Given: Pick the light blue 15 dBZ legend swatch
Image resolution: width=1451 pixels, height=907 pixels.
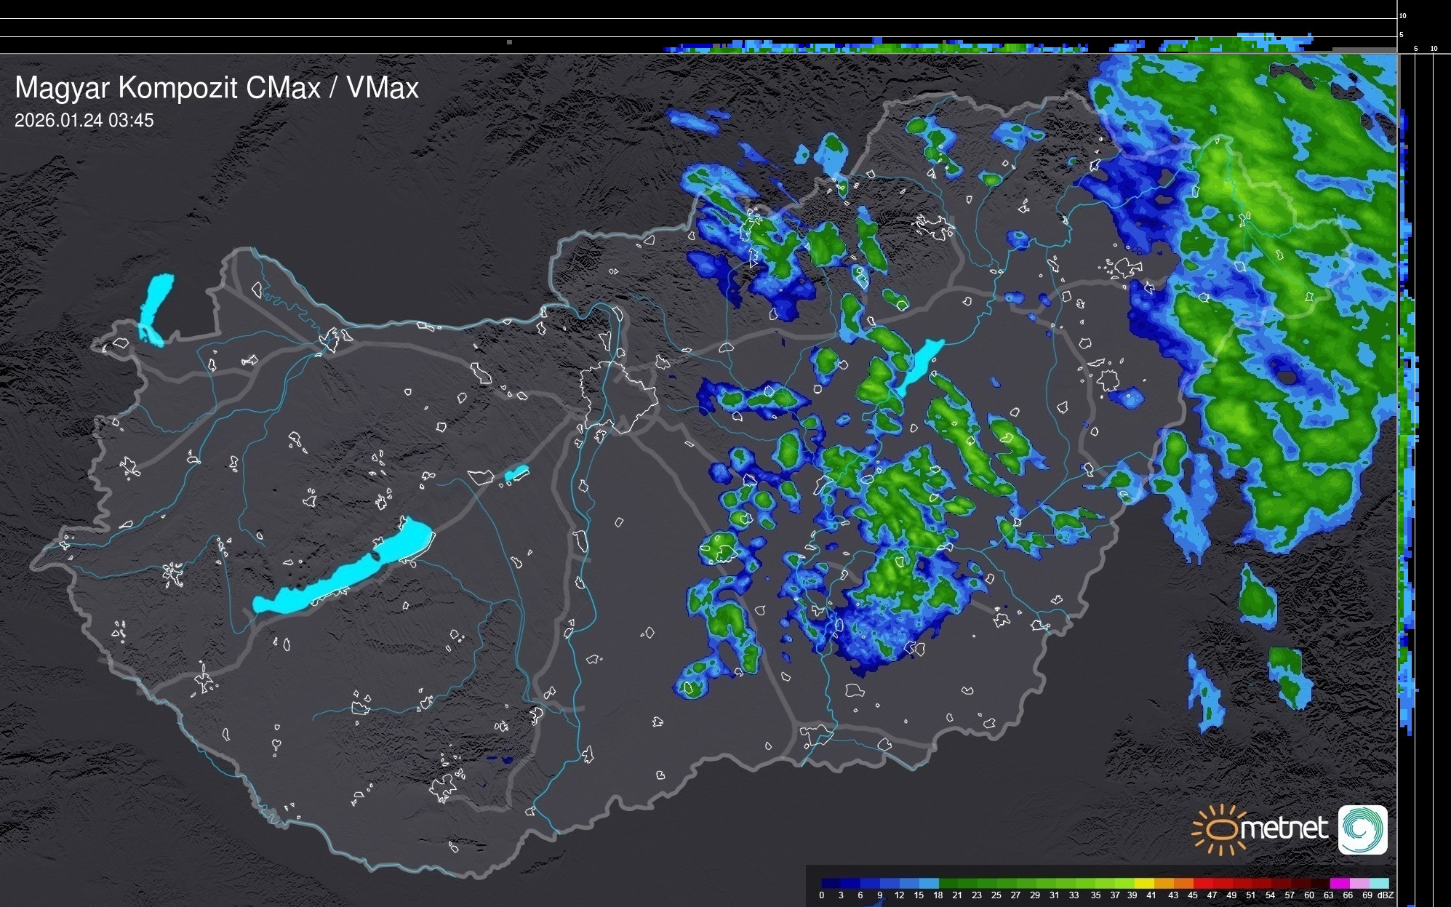Looking at the screenshot, I should click(930, 883).
